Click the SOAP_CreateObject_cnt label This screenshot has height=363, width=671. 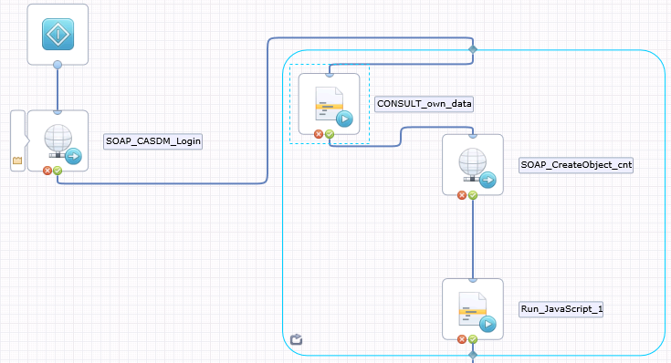click(x=576, y=165)
